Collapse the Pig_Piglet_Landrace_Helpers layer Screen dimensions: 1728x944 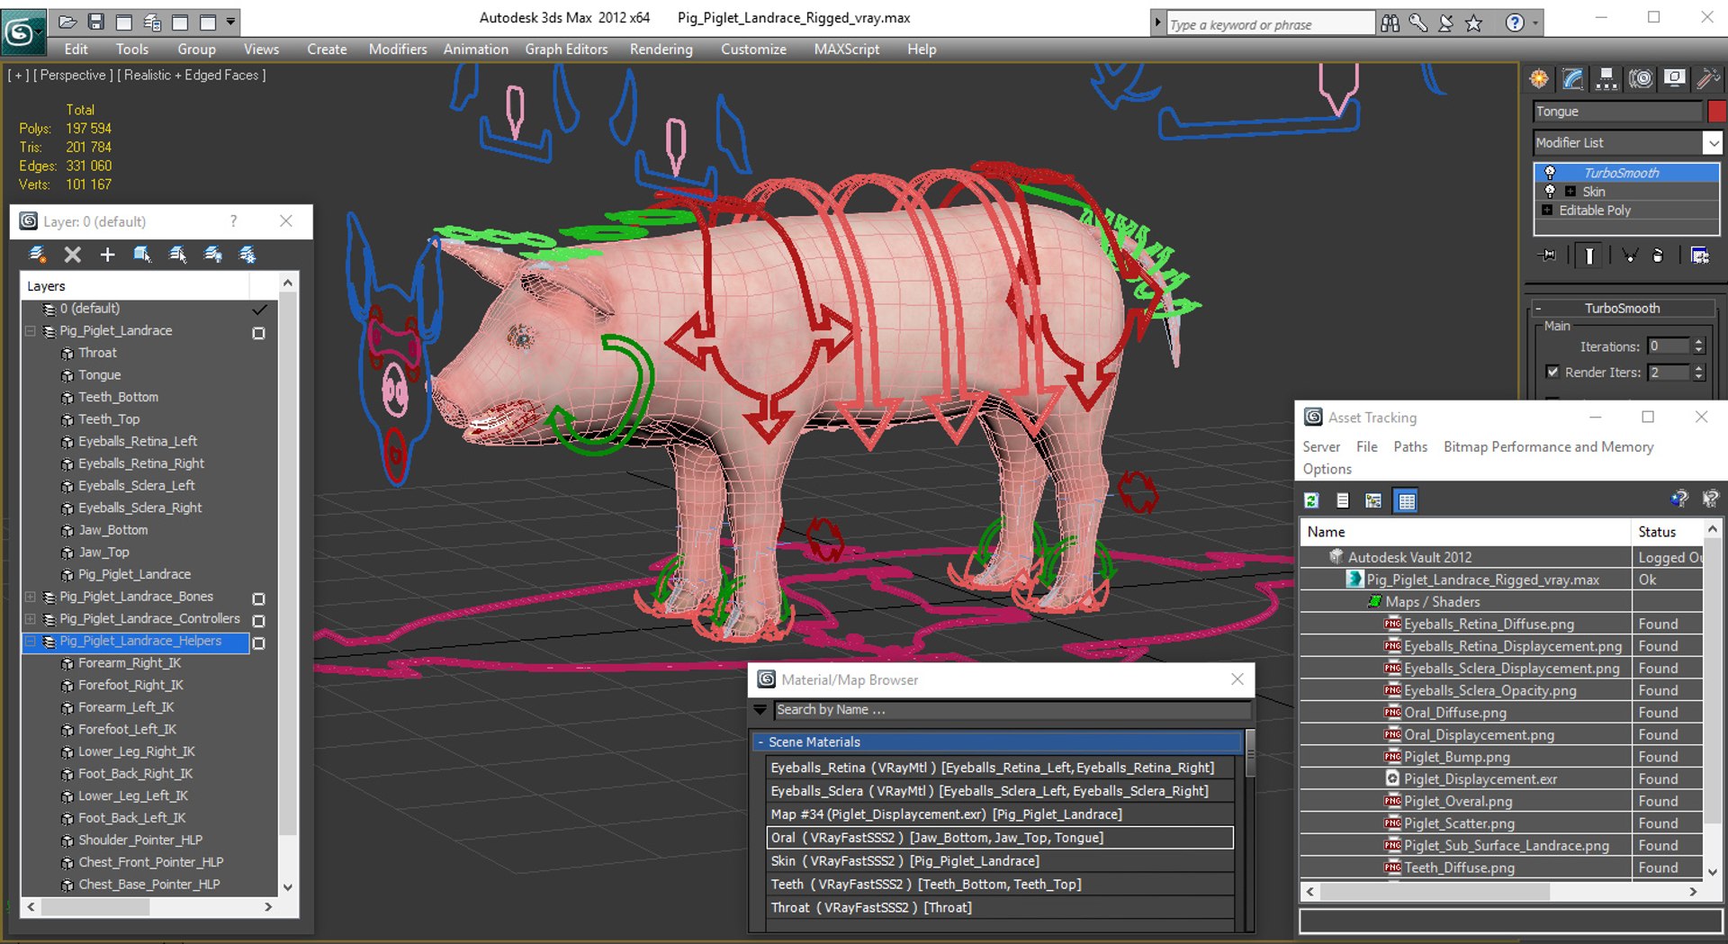tap(30, 641)
